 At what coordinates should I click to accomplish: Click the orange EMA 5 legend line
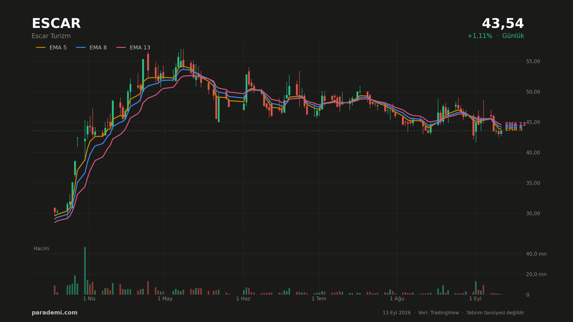pyautogui.click(x=41, y=48)
